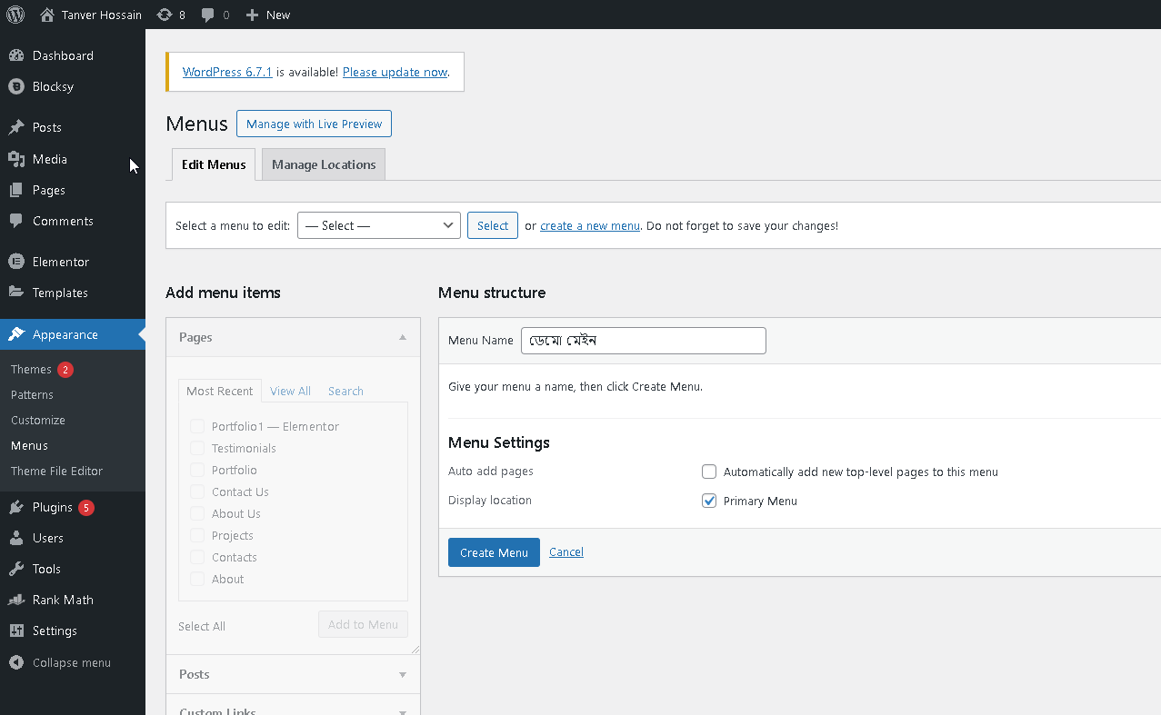Click the Menu Name text field

[x=643, y=341]
